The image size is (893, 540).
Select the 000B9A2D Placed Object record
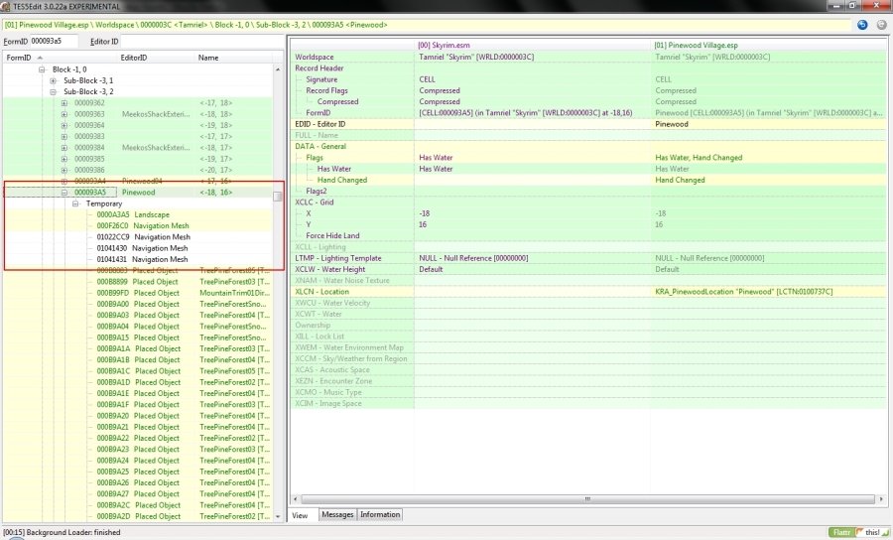click(x=137, y=516)
